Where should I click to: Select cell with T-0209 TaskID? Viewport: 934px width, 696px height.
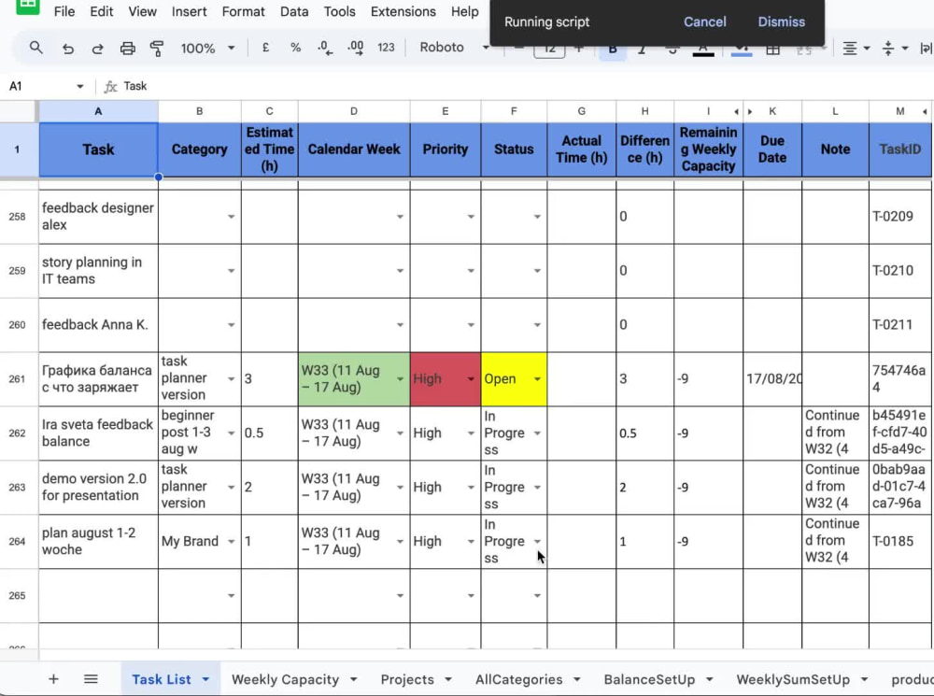[x=900, y=217]
